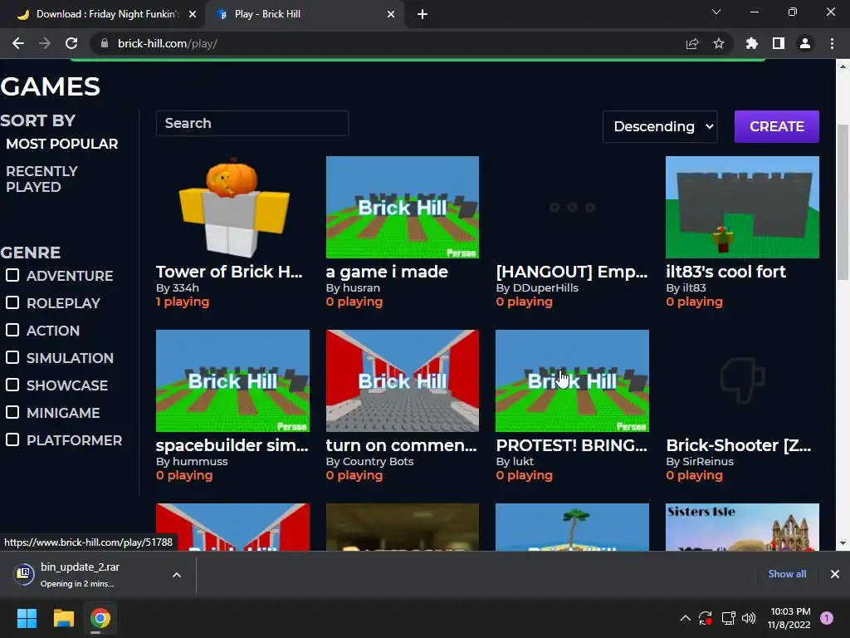Open 'a game i made' thumbnail

pyautogui.click(x=403, y=207)
